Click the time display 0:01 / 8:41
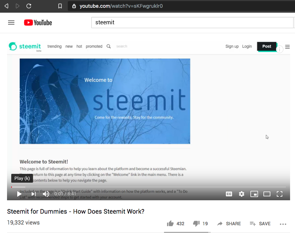This screenshot has height=233, width=295. click(65, 194)
